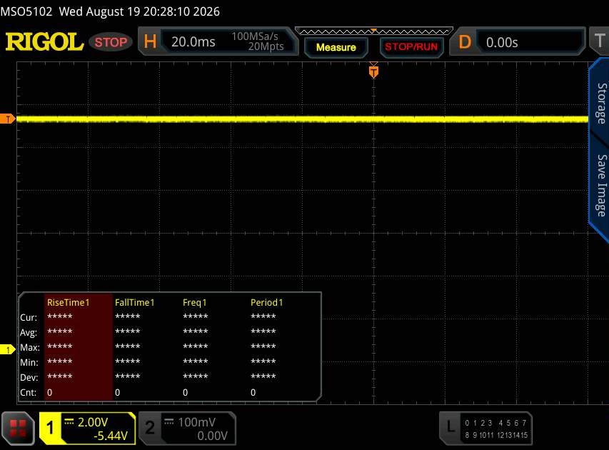Click the STOP status indicator
This screenshot has width=609, height=450.
[111, 42]
